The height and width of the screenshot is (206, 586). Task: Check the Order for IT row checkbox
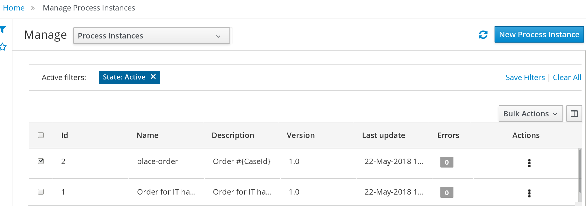[x=41, y=192]
